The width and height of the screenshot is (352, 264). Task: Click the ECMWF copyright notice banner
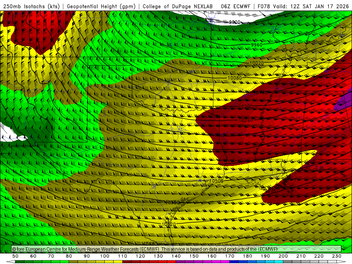[176, 249]
